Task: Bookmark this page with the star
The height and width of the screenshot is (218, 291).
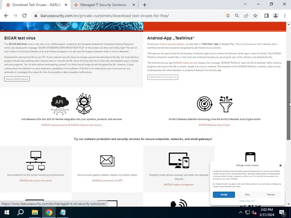Action: coord(255,16)
